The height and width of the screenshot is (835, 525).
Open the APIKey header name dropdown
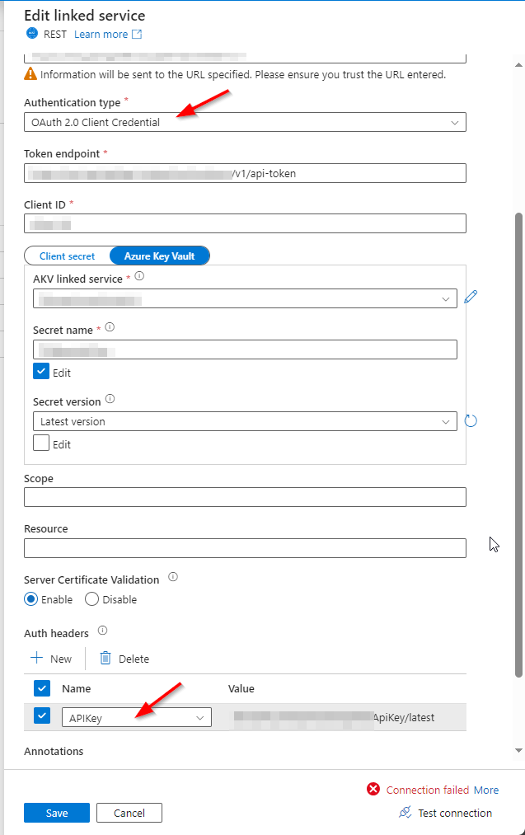coord(136,717)
